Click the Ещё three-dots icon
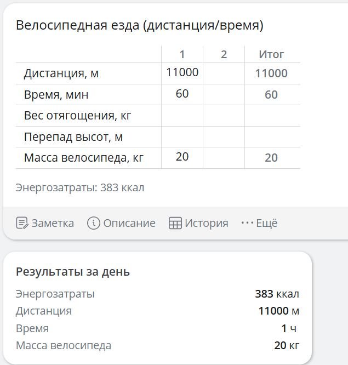This screenshot has width=348, height=365. (247, 223)
